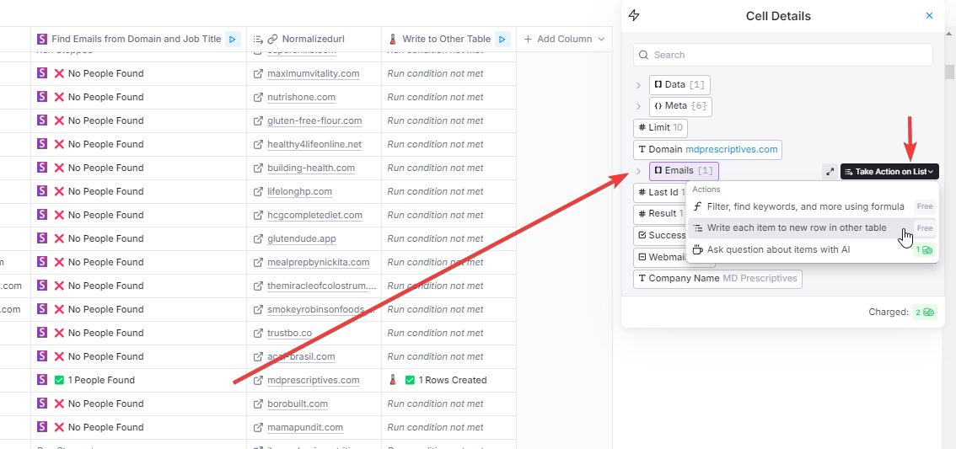
Task: Click the Add Column button
Action: coord(564,39)
